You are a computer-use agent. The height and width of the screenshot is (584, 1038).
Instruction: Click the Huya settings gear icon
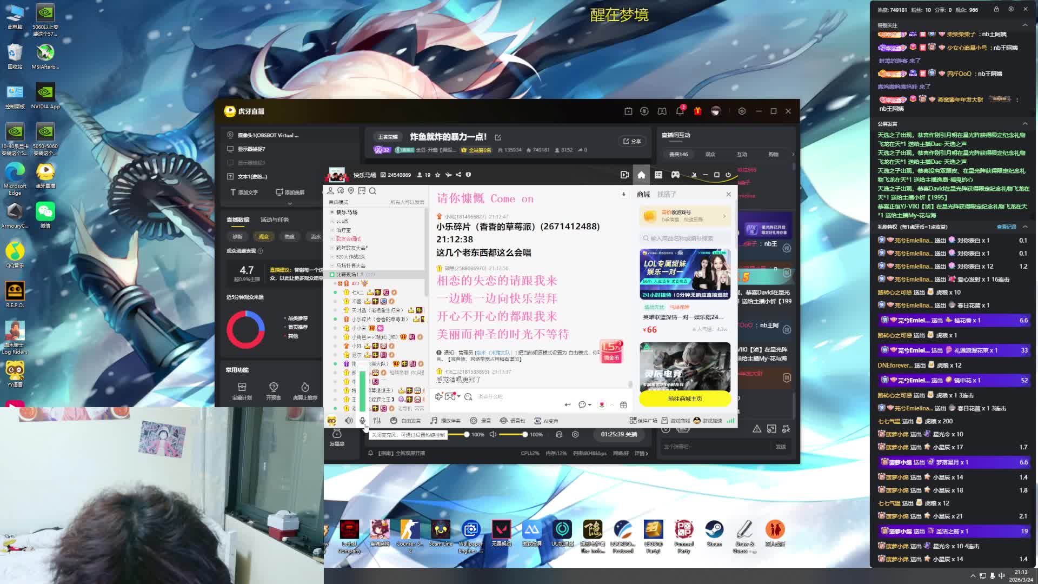point(742,111)
